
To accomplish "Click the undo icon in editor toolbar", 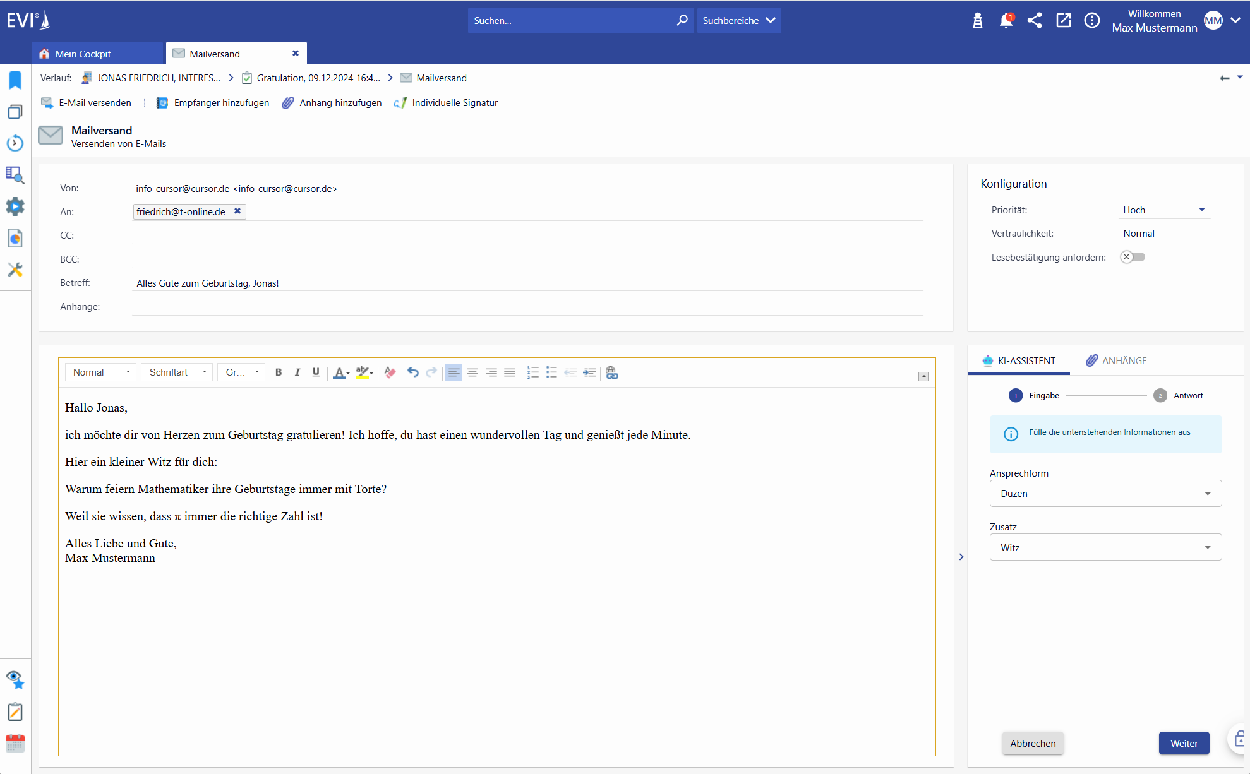I will 412,372.
